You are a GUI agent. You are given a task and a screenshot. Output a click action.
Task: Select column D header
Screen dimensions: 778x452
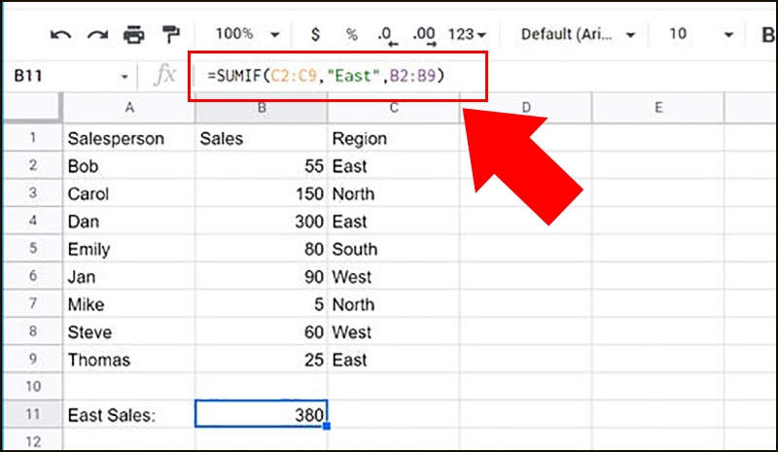pyautogui.click(x=525, y=107)
